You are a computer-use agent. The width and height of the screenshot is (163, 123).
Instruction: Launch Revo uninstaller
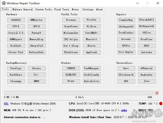[126, 68]
